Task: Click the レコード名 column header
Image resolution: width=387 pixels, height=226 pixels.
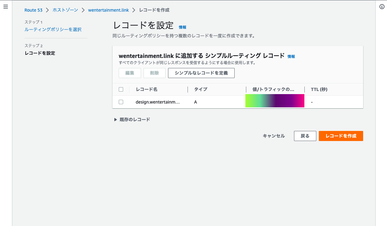Action: coord(147,89)
